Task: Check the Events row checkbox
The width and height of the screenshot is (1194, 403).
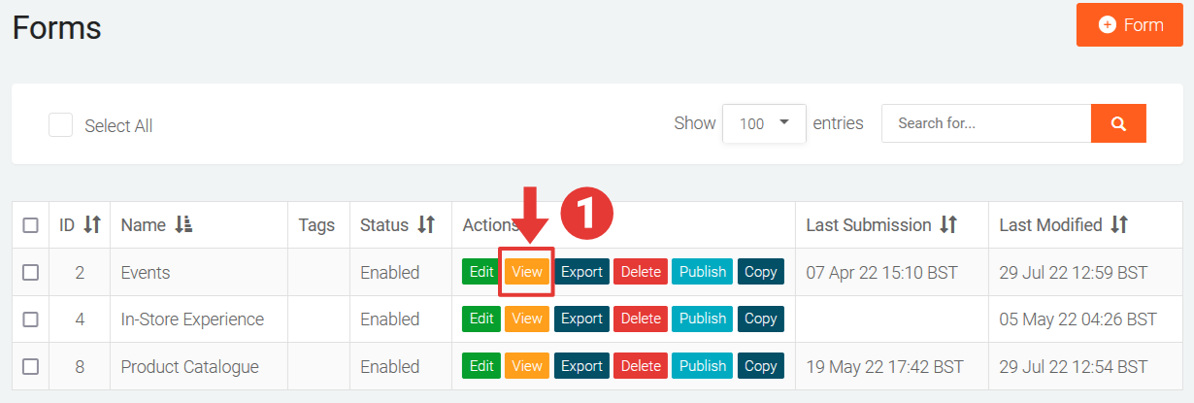Action: point(30,273)
